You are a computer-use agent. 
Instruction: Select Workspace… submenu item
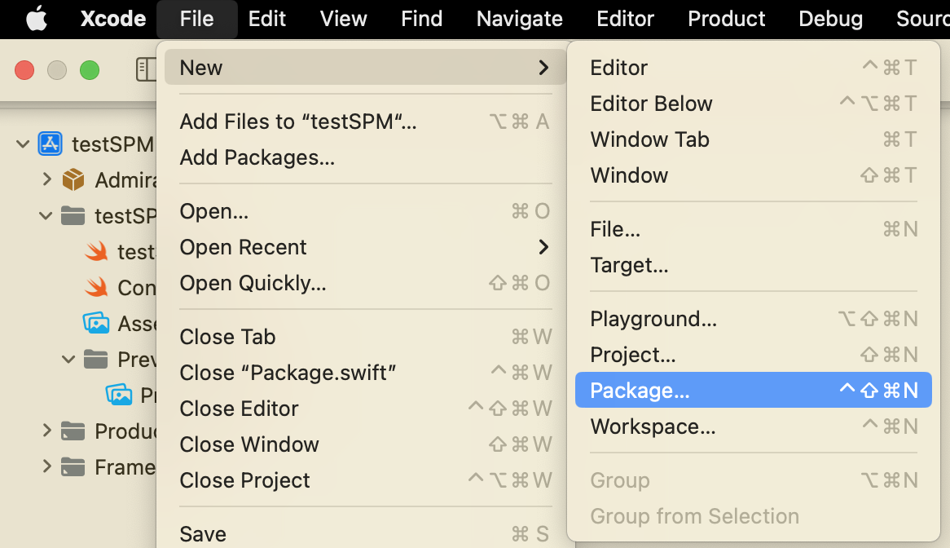coord(753,426)
